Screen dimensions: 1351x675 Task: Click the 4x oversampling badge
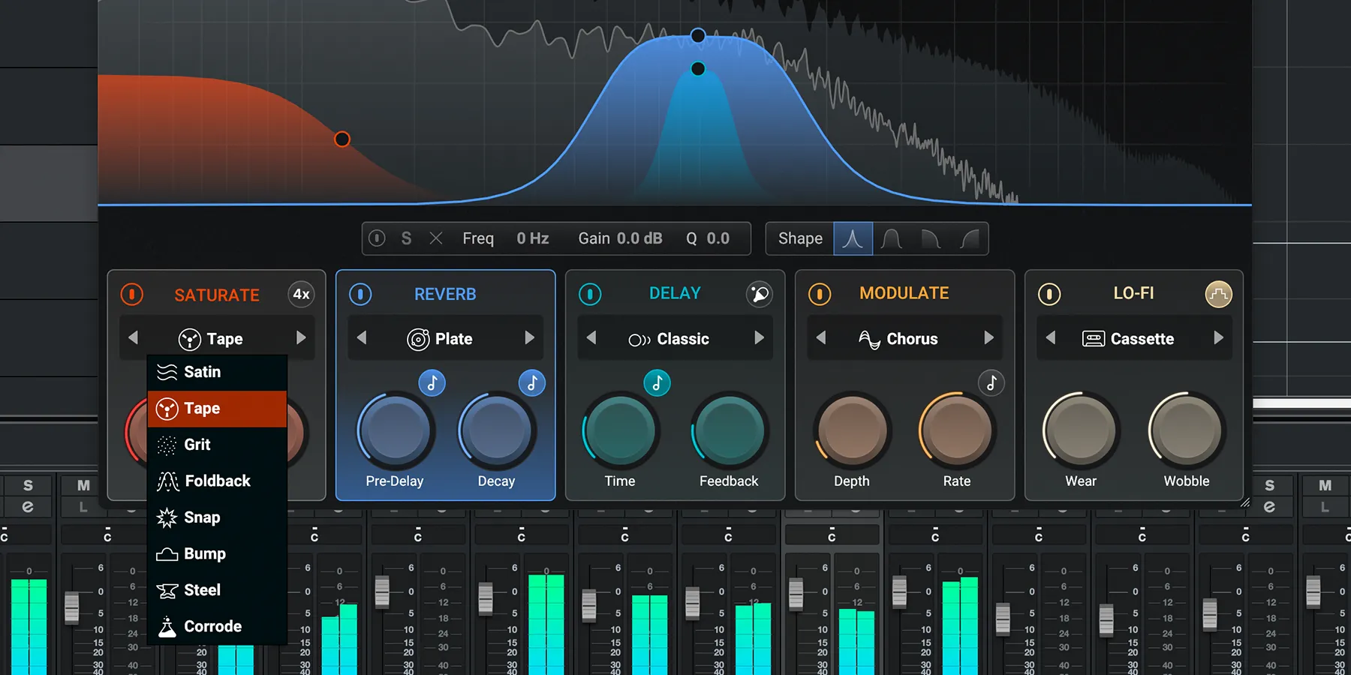tap(300, 295)
